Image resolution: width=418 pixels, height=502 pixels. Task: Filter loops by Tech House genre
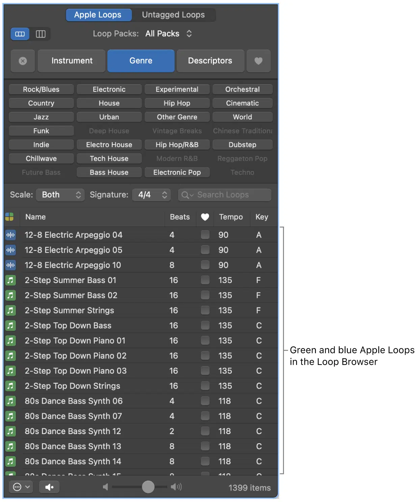[109, 159]
